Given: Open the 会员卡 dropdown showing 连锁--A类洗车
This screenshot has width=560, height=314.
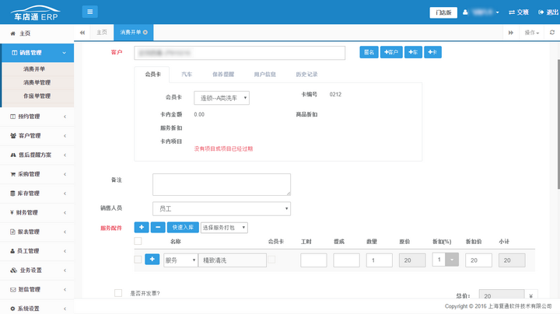Looking at the screenshot, I should pyautogui.click(x=222, y=98).
